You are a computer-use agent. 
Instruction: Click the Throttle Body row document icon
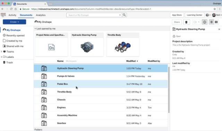click(44, 92)
